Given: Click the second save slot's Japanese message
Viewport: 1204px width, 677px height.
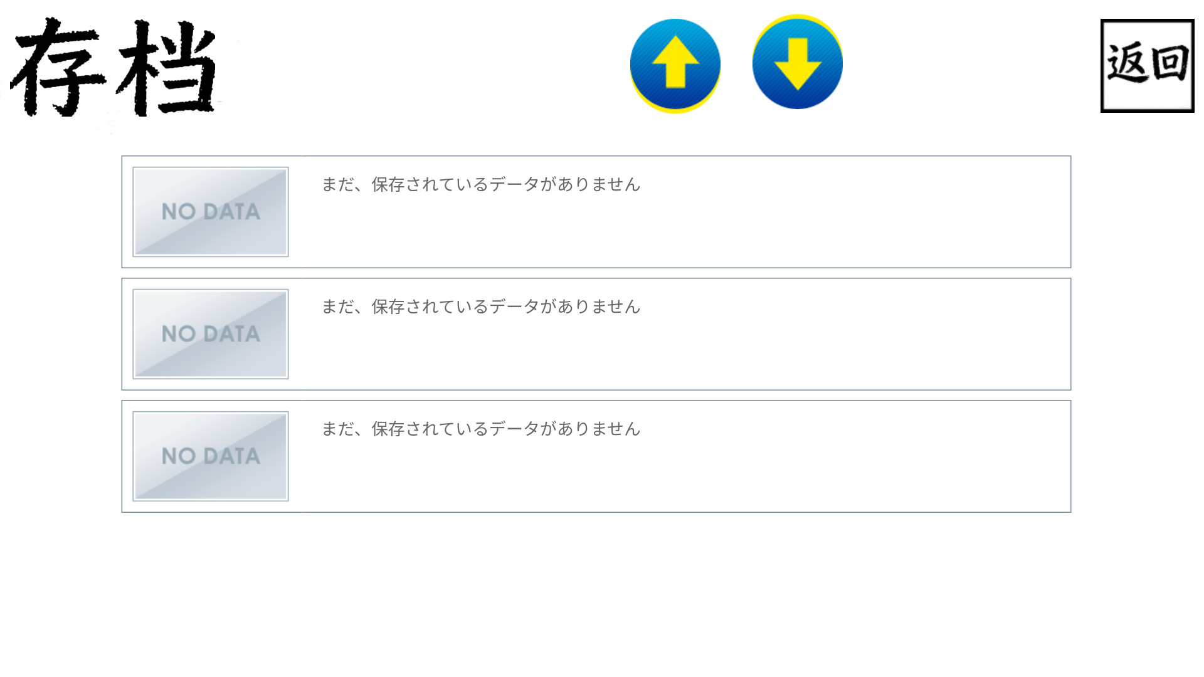Looking at the screenshot, I should 480,307.
